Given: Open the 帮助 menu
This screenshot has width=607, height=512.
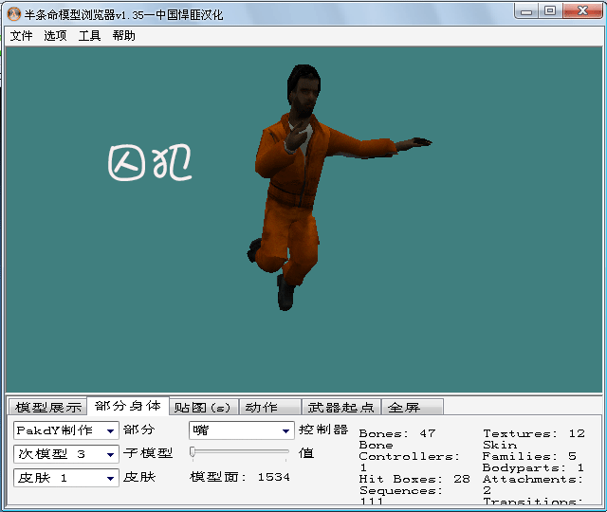Looking at the screenshot, I should (x=123, y=36).
